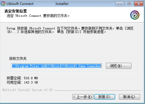Click the large Ubisoft Connect logo in header
The image size is (145, 104).
click(135, 15)
